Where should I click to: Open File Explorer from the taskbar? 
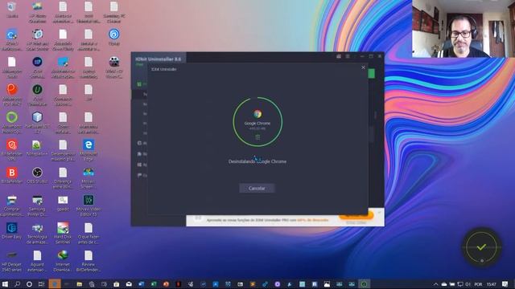[79, 284]
